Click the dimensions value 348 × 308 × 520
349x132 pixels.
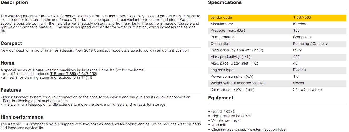(x=307, y=90)
